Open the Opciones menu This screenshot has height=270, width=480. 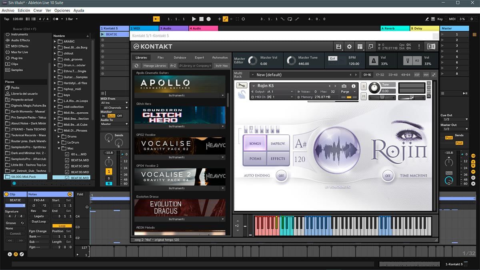click(x=62, y=10)
